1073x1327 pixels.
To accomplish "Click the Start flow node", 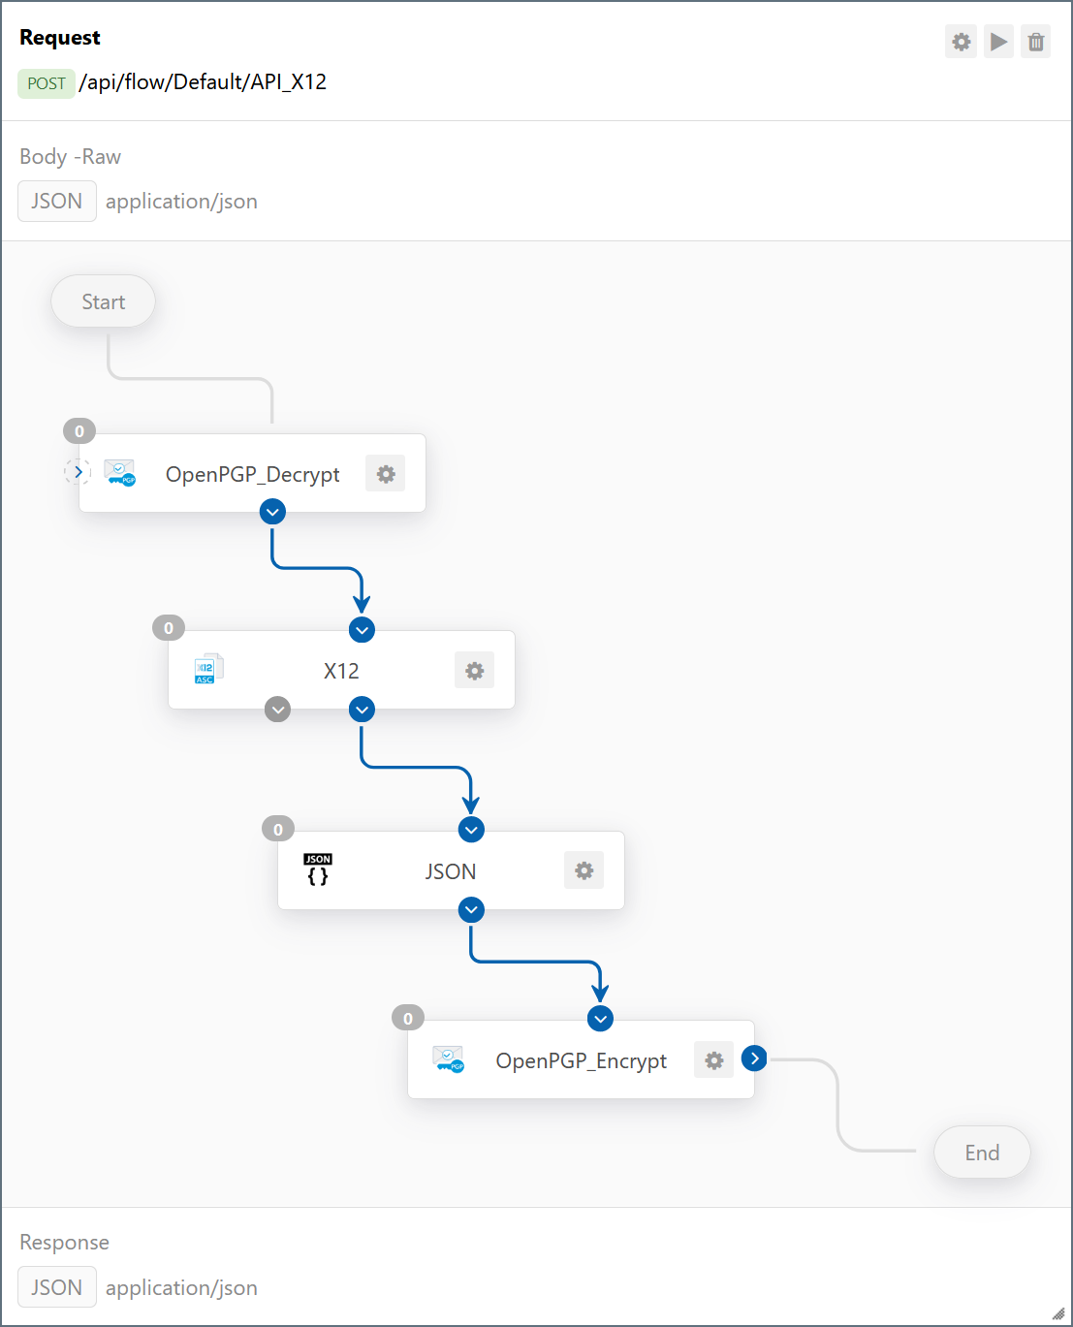I will [103, 301].
